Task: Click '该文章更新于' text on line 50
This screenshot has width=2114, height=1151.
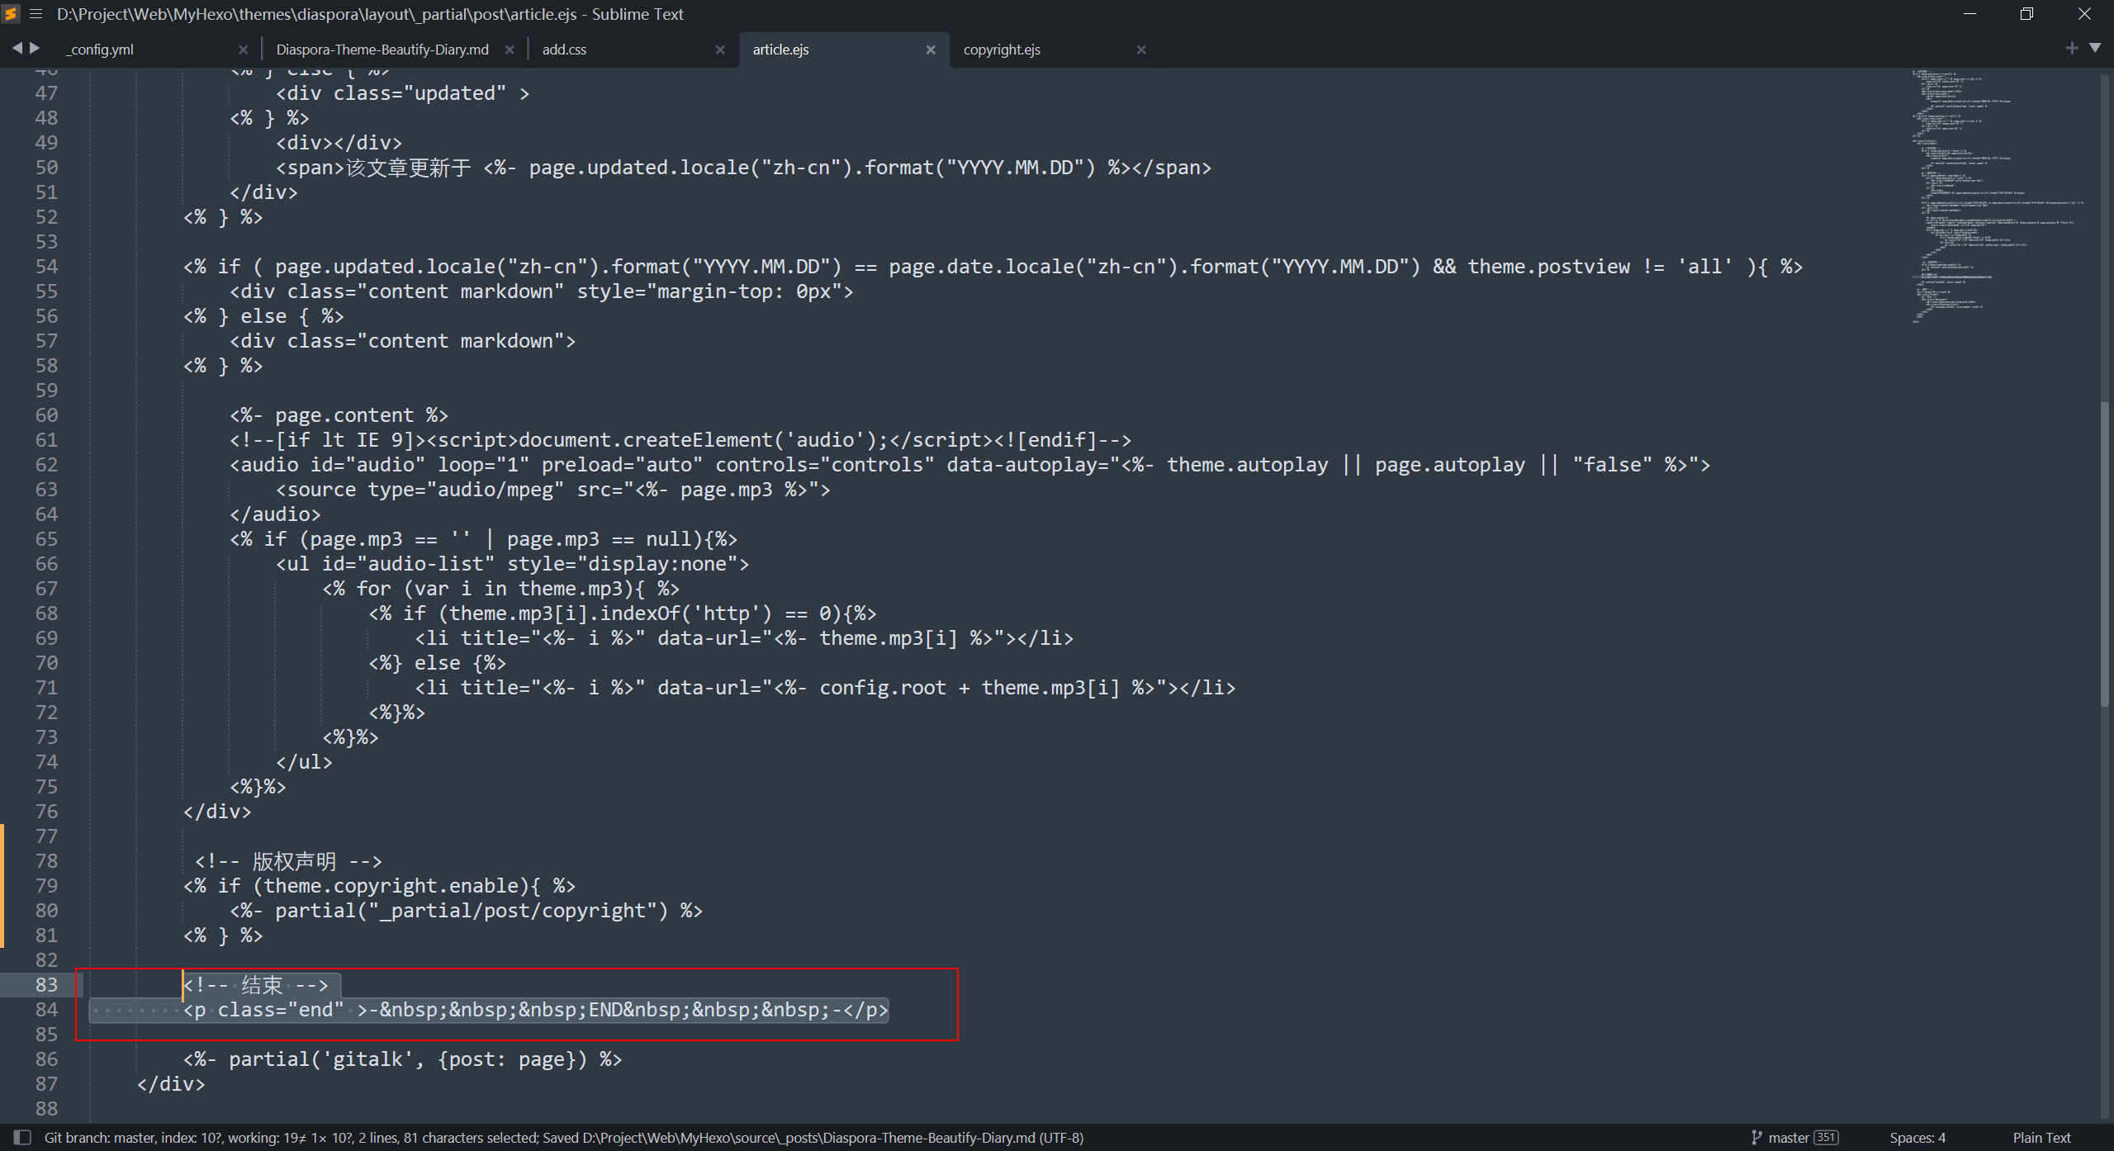Action: pyautogui.click(x=409, y=167)
